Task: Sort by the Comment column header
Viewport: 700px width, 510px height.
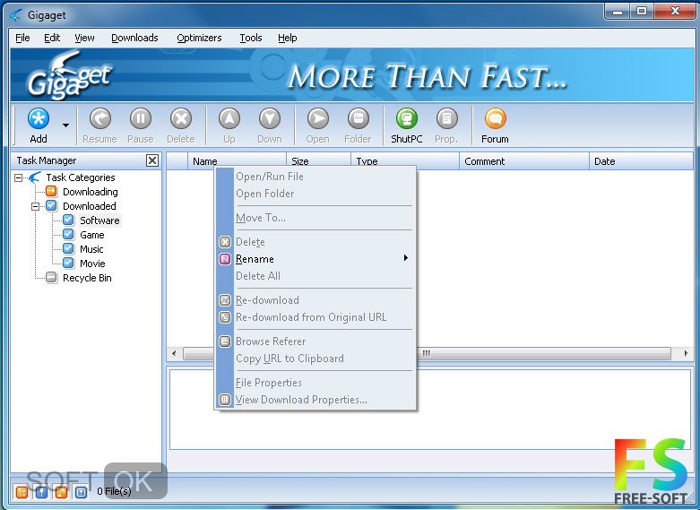Action: [x=524, y=161]
